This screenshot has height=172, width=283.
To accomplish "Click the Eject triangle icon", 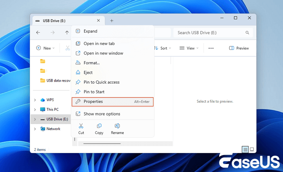I will pos(78,72).
